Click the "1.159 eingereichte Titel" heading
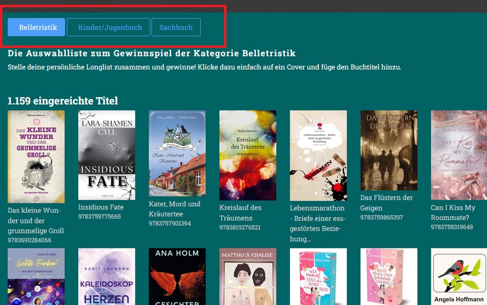The image size is (487, 305). coord(63,101)
